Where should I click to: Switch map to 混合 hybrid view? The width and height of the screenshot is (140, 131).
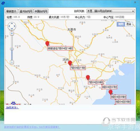129,24
